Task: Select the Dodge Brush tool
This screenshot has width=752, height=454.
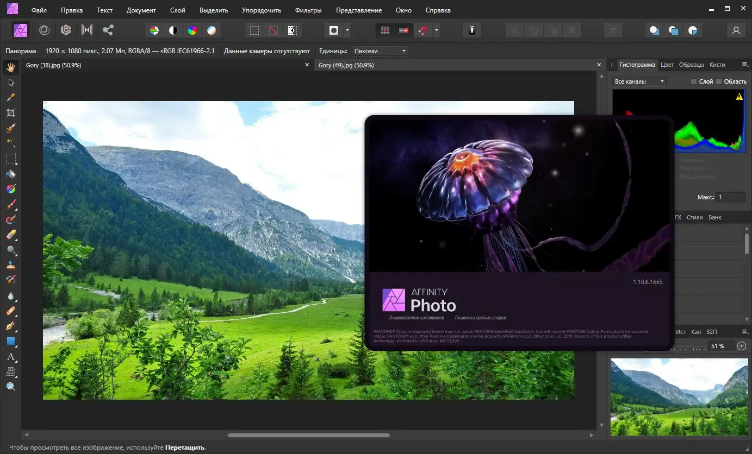Action: click(x=10, y=250)
